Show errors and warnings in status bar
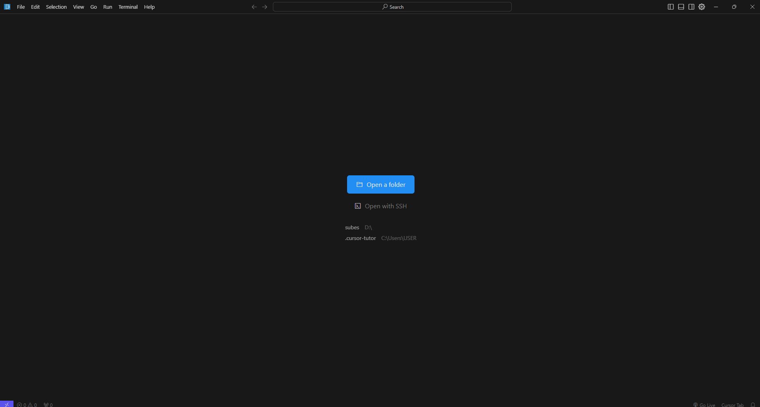The height and width of the screenshot is (407, 760). pos(27,405)
